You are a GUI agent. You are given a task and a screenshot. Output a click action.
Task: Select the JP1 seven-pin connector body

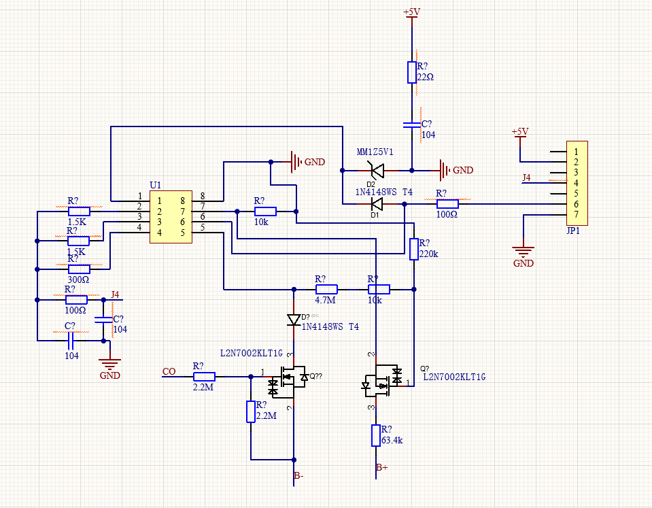tap(577, 183)
